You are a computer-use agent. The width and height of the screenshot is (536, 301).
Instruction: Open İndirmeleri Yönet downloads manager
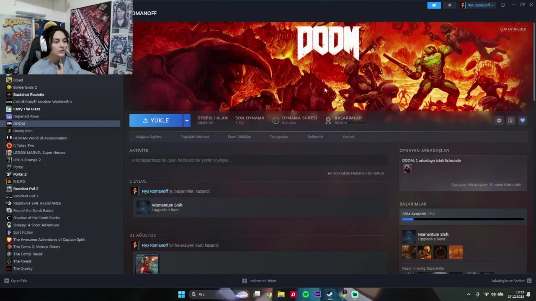259,281
